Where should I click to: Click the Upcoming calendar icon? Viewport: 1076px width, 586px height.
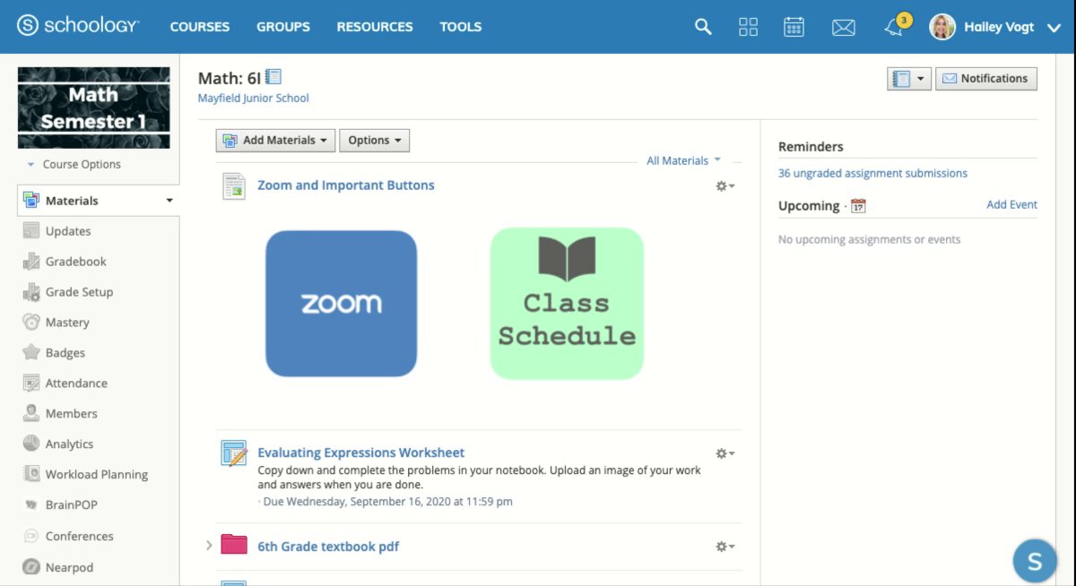click(858, 206)
